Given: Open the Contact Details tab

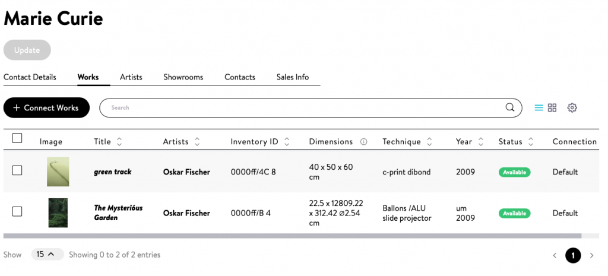Looking at the screenshot, I should pyautogui.click(x=30, y=77).
